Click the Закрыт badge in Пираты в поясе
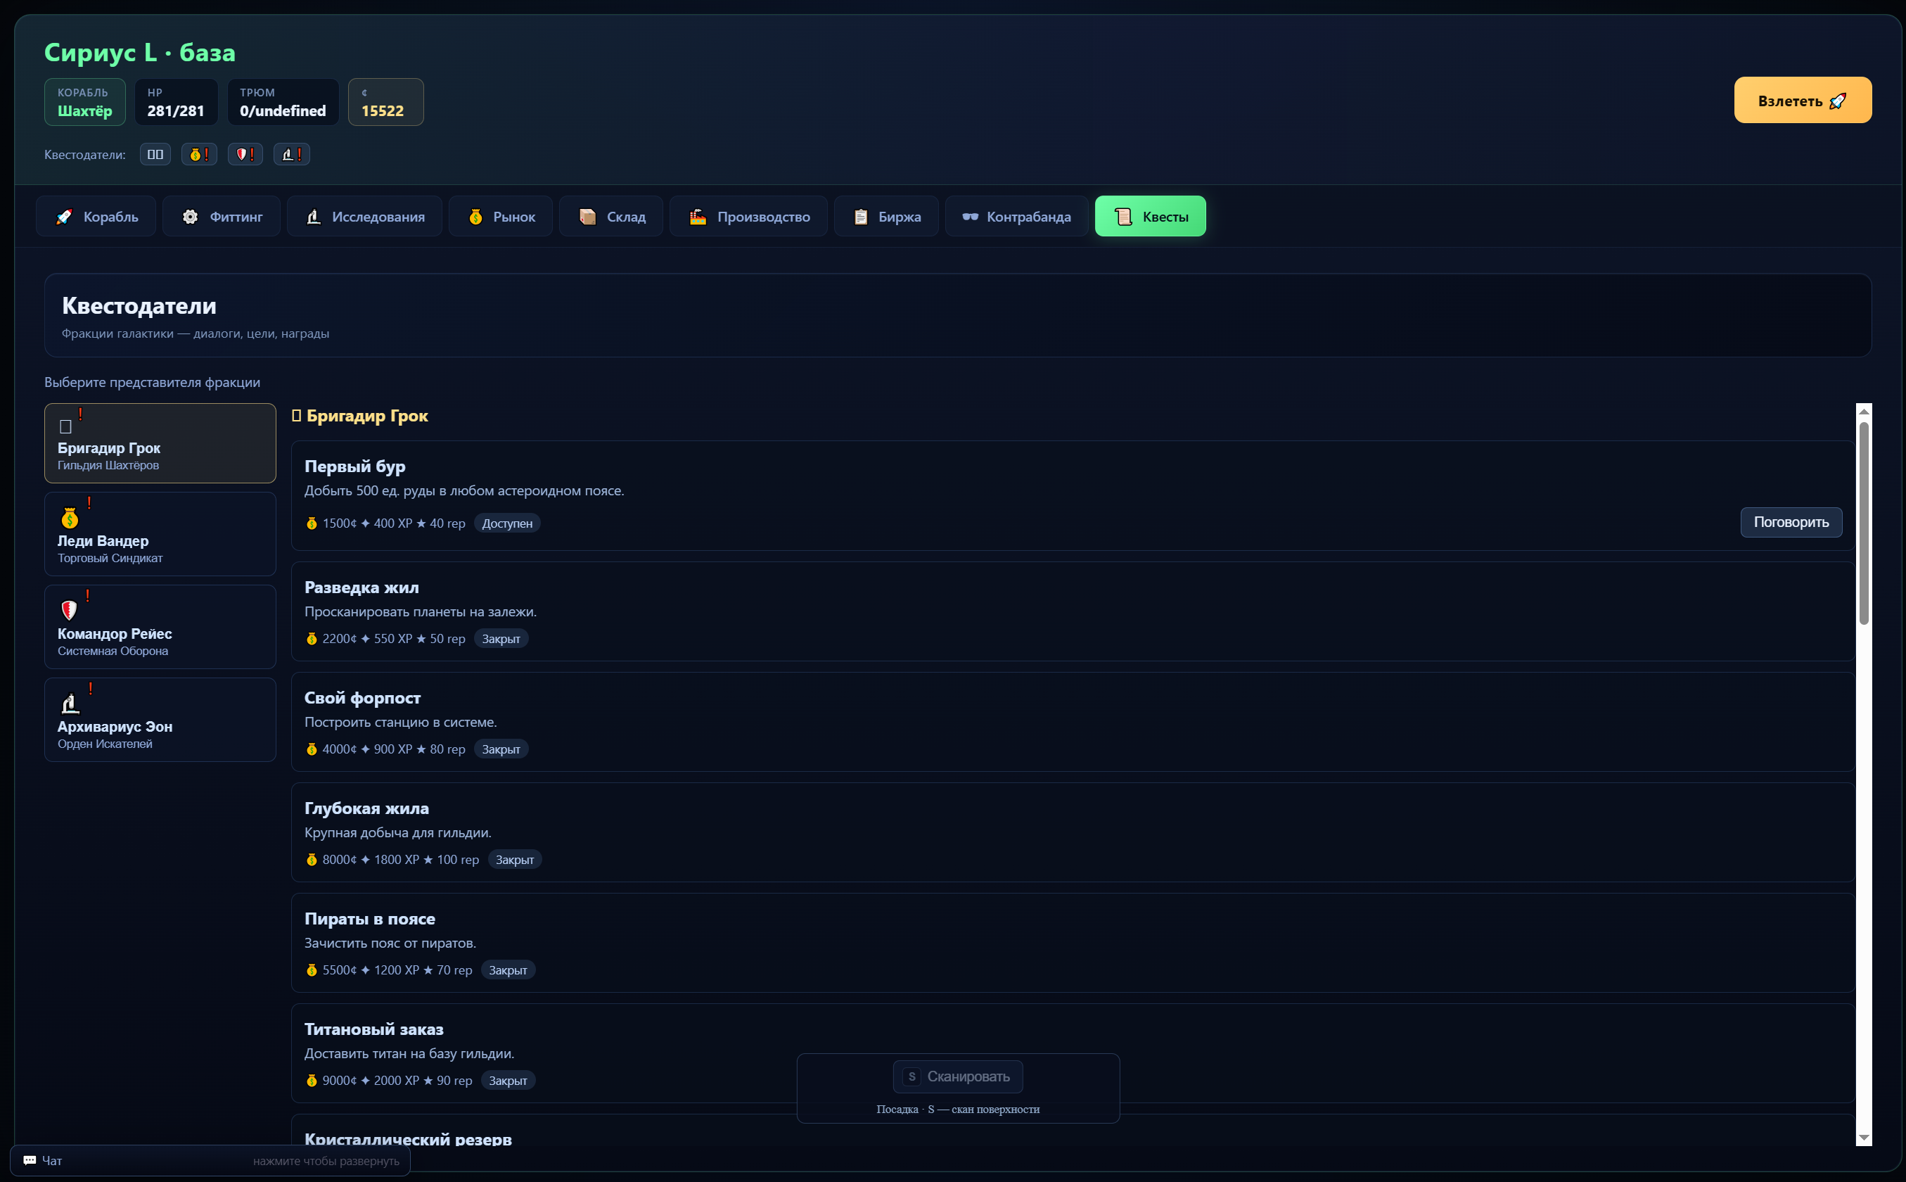Screen dimensions: 1906x1182 (508, 970)
